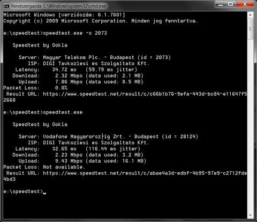
Task: Click the second command 'speedtest.exe' without arguments
Action: 63,112
